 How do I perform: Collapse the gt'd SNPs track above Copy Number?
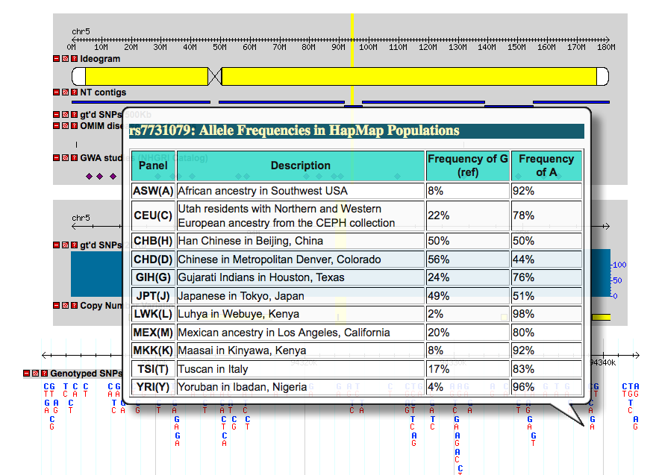pos(57,245)
